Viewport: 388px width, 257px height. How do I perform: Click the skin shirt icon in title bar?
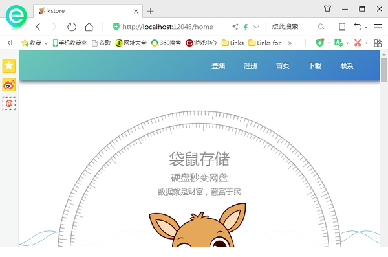coord(327,9)
